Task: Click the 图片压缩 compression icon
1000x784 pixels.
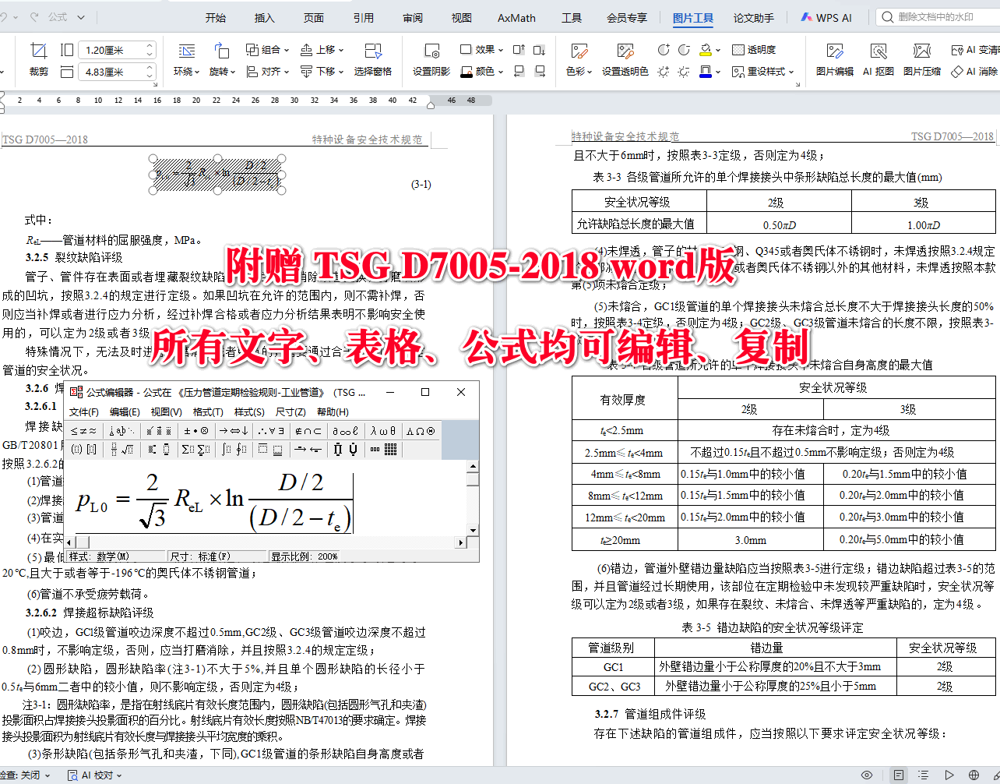Action: point(922,61)
